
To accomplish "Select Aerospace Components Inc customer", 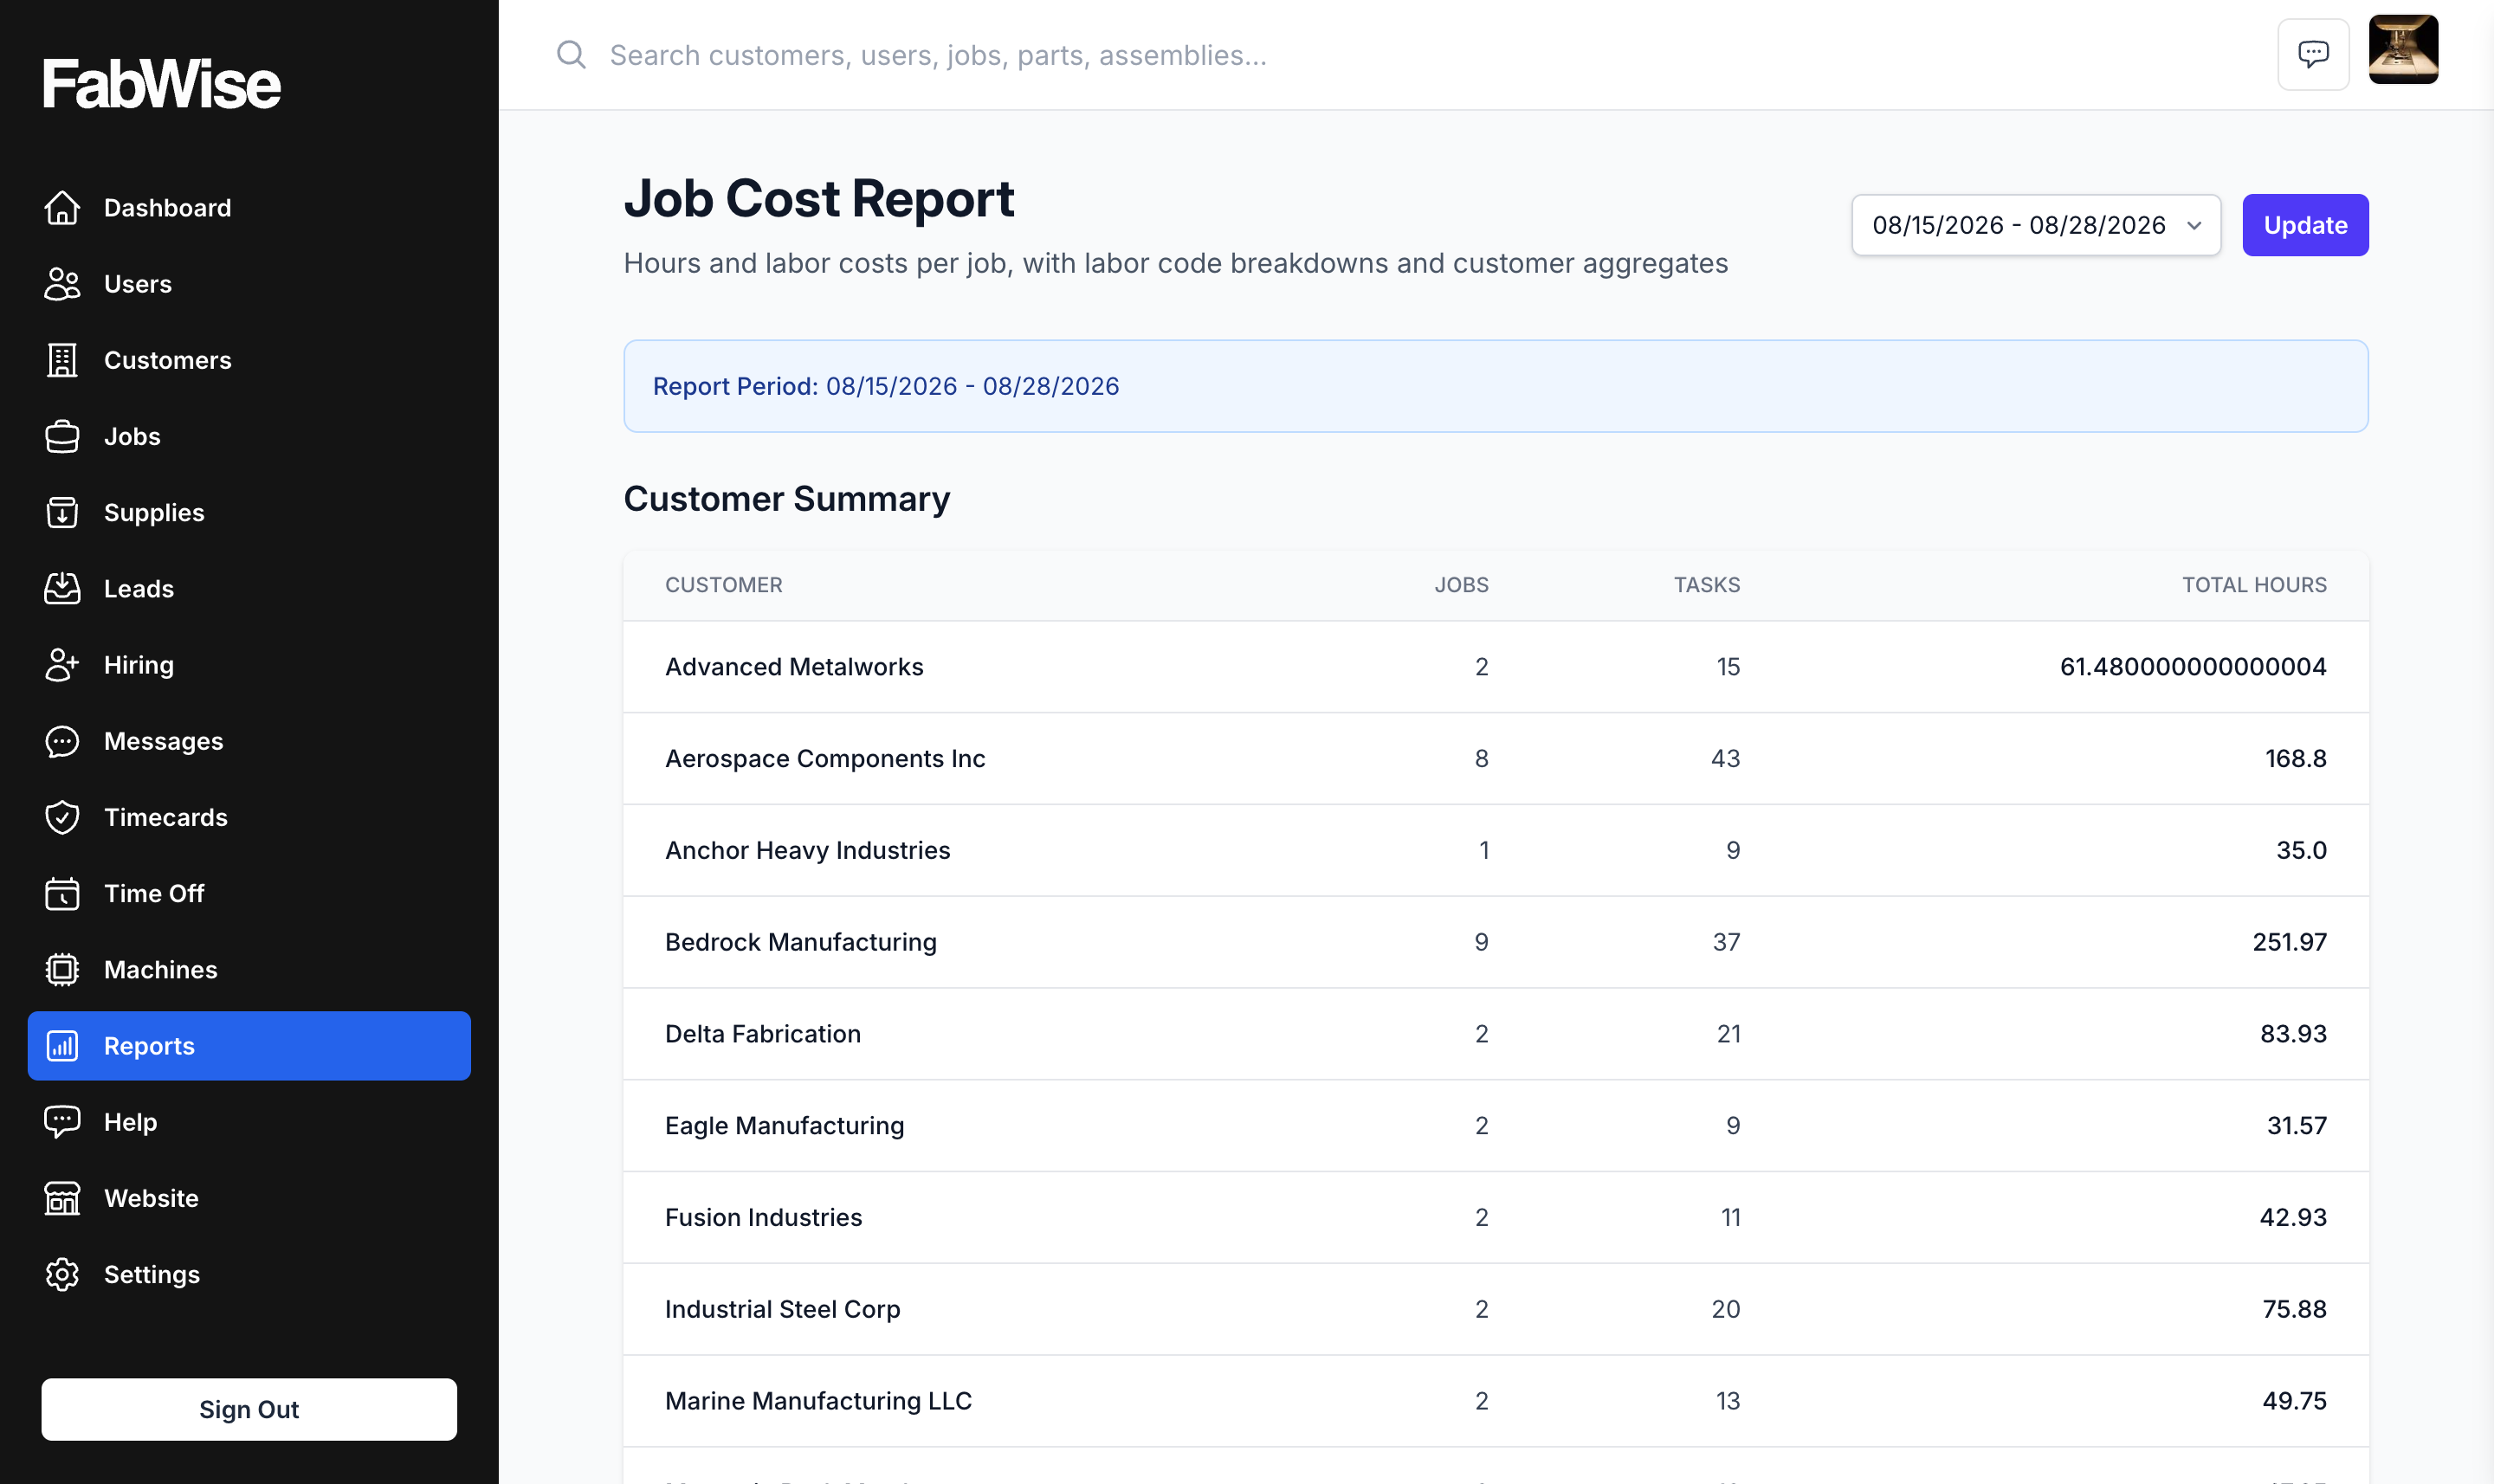I will click(825, 759).
